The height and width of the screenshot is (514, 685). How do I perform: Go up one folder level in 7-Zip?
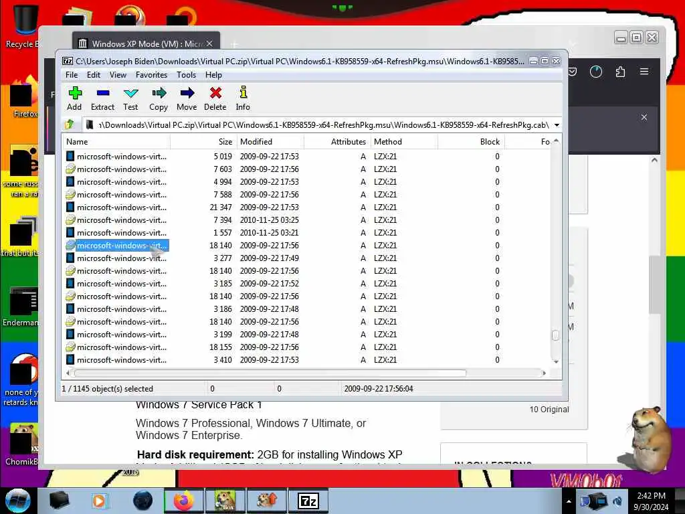tap(70, 125)
